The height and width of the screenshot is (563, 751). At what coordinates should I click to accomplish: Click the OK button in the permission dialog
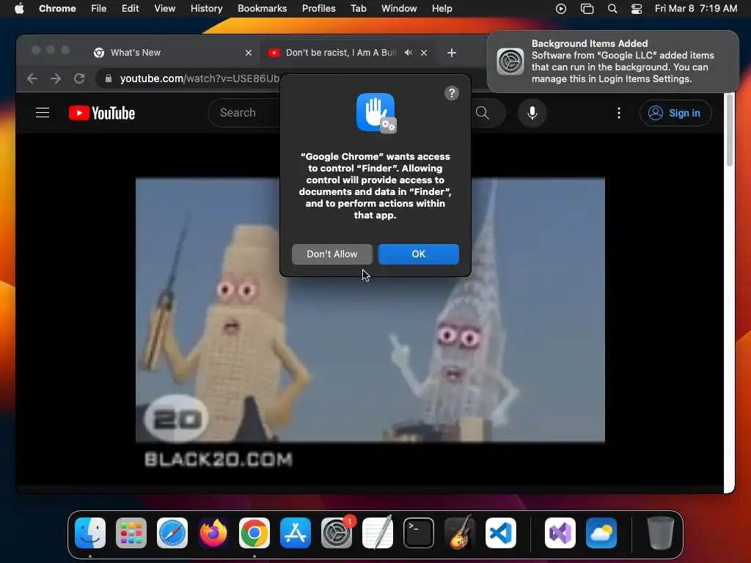[x=418, y=254]
